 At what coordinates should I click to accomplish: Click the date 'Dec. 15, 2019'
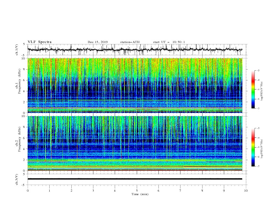click(x=98, y=42)
